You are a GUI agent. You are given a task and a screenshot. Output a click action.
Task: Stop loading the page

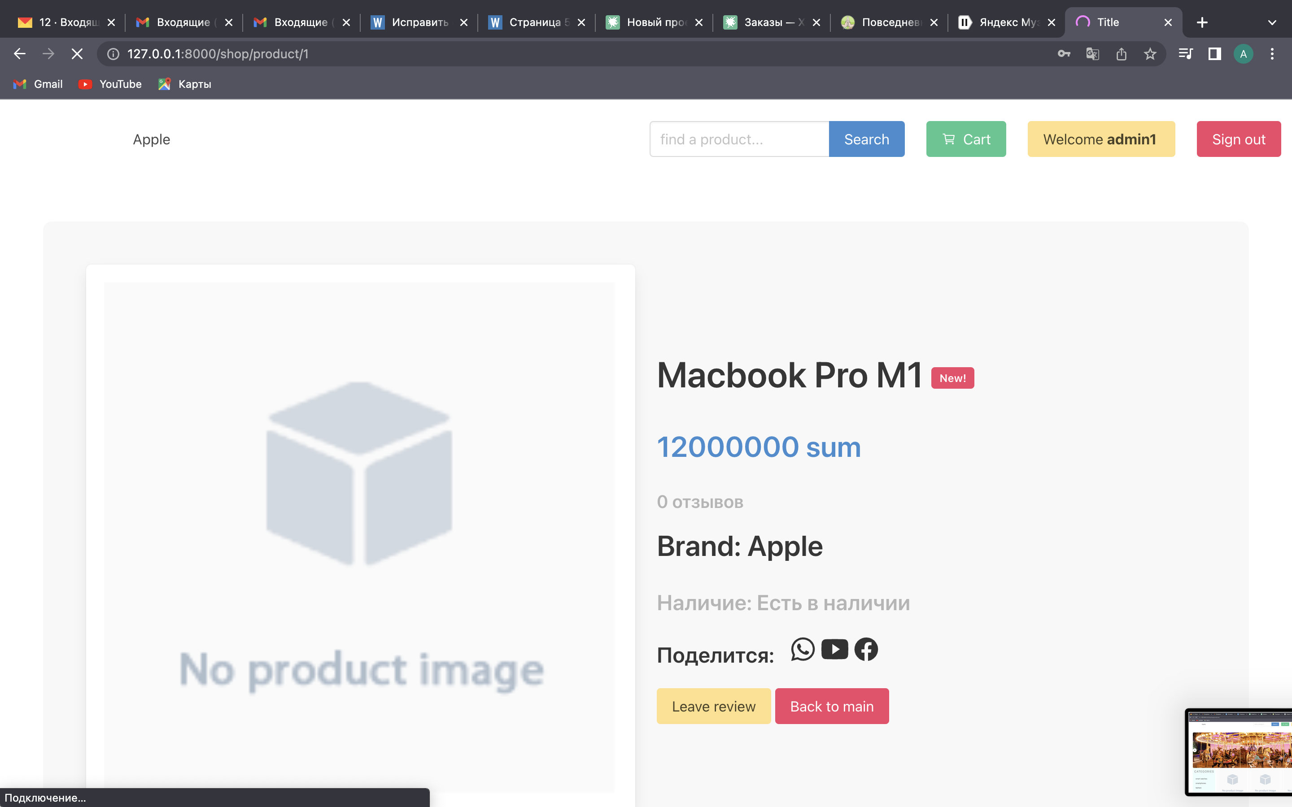[77, 54]
